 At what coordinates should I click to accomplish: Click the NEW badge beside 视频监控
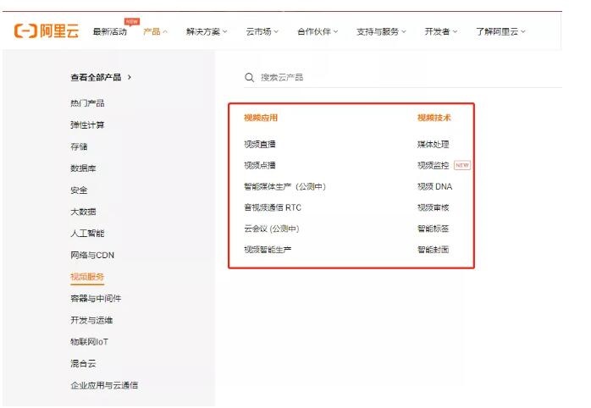462,165
